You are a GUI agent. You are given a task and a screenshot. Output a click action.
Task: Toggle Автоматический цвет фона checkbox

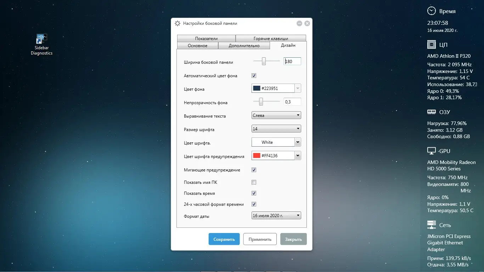[254, 75]
